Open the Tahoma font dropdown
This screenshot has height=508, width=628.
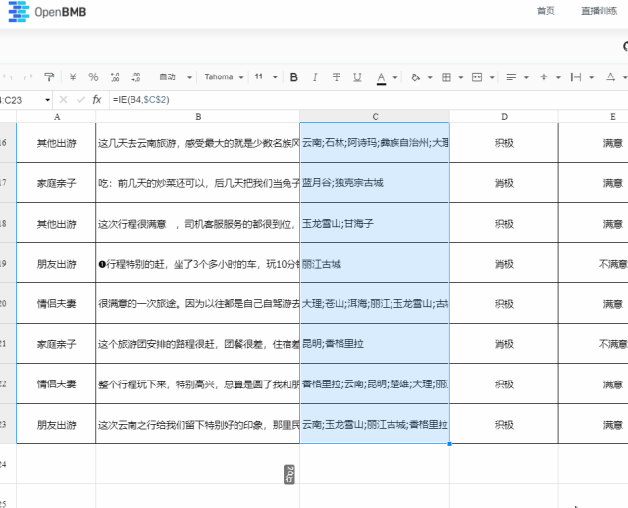(x=224, y=77)
